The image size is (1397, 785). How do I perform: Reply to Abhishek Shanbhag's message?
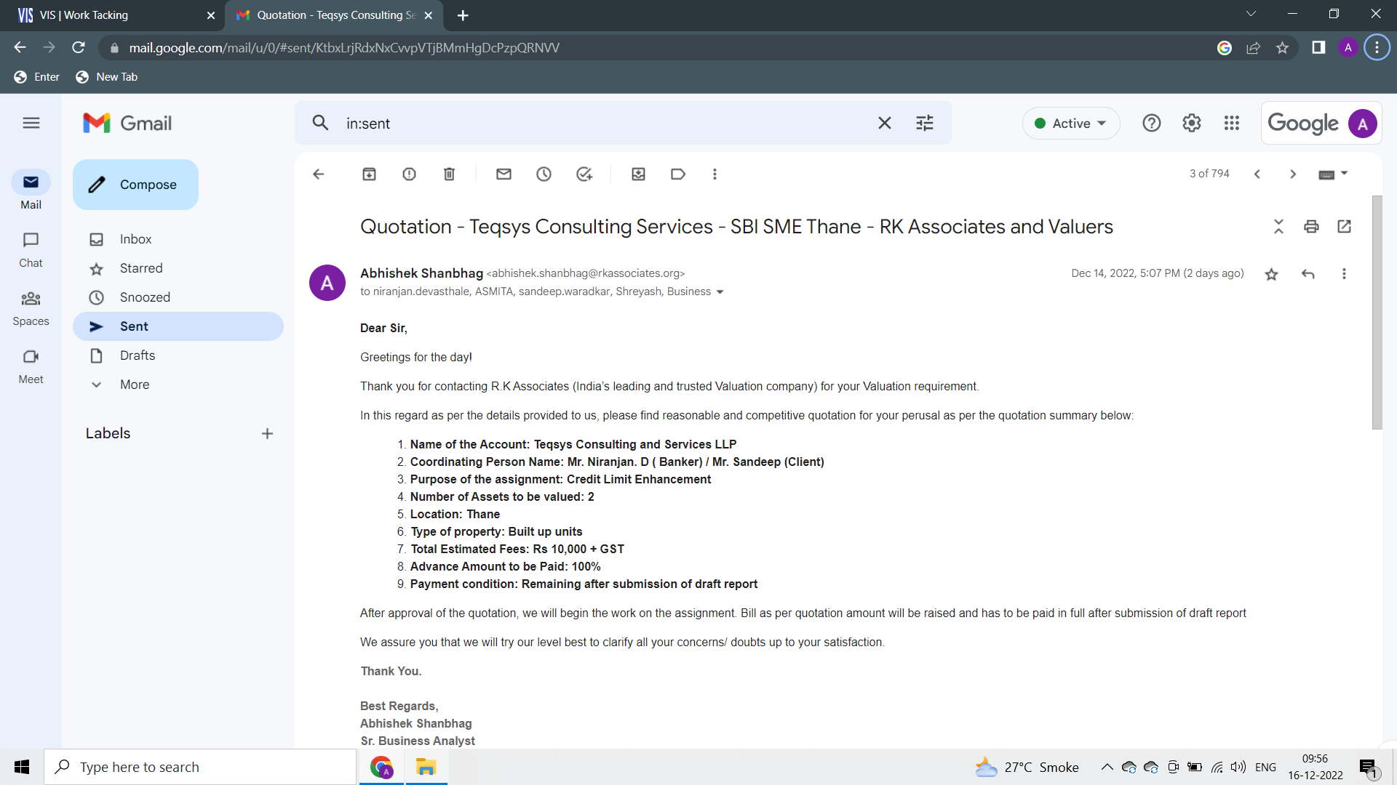pyautogui.click(x=1308, y=274)
